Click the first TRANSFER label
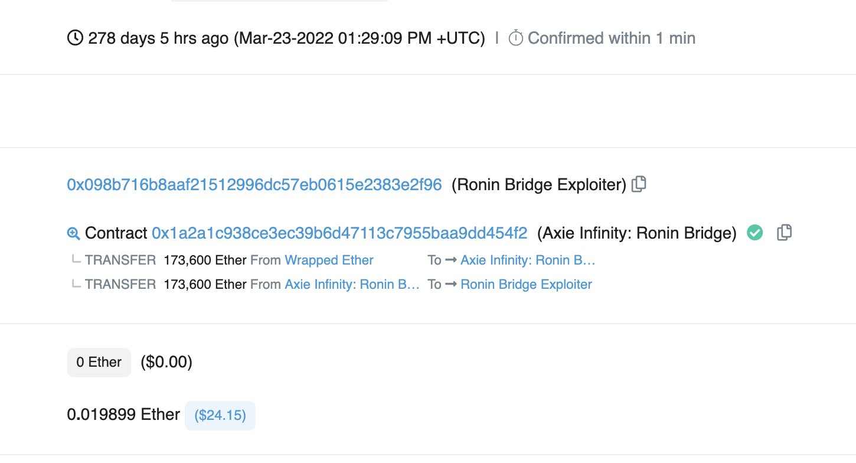 [x=120, y=260]
